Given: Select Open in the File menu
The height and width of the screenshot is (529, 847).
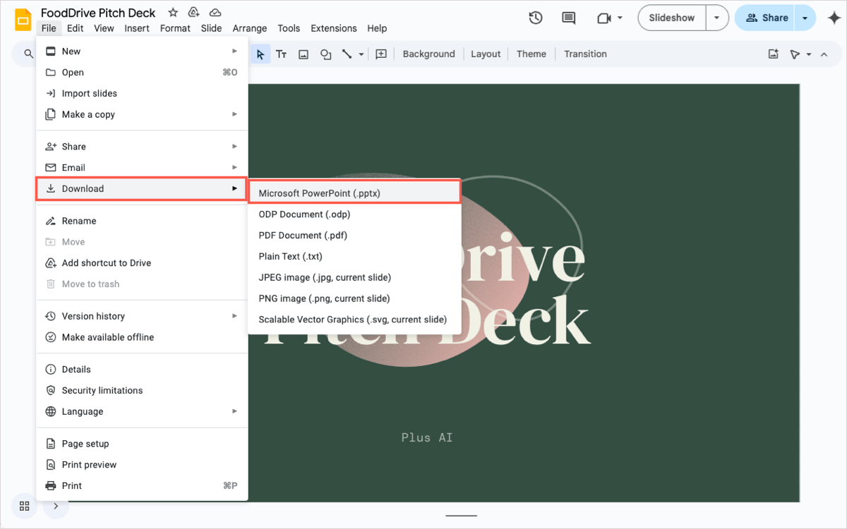Looking at the screenshot, I should [142, 72].
